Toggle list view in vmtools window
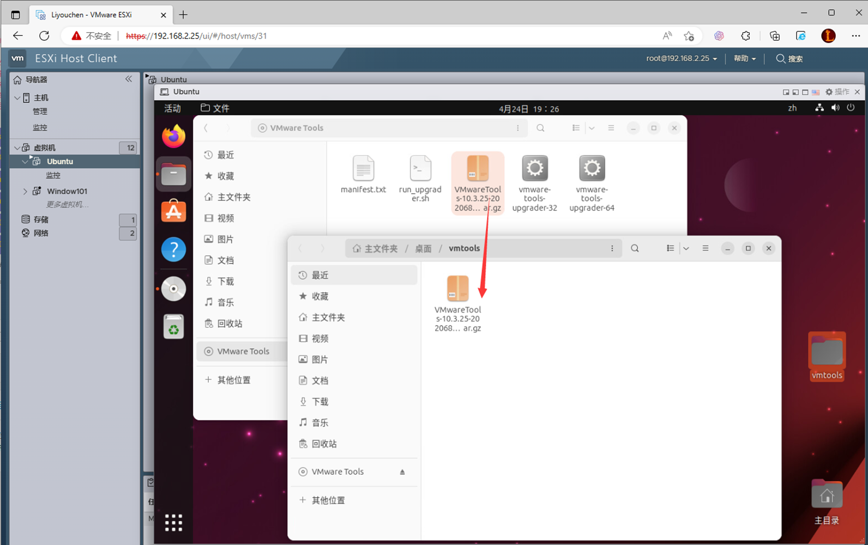This screenshot has width=868, height=545. click(670, 248)
